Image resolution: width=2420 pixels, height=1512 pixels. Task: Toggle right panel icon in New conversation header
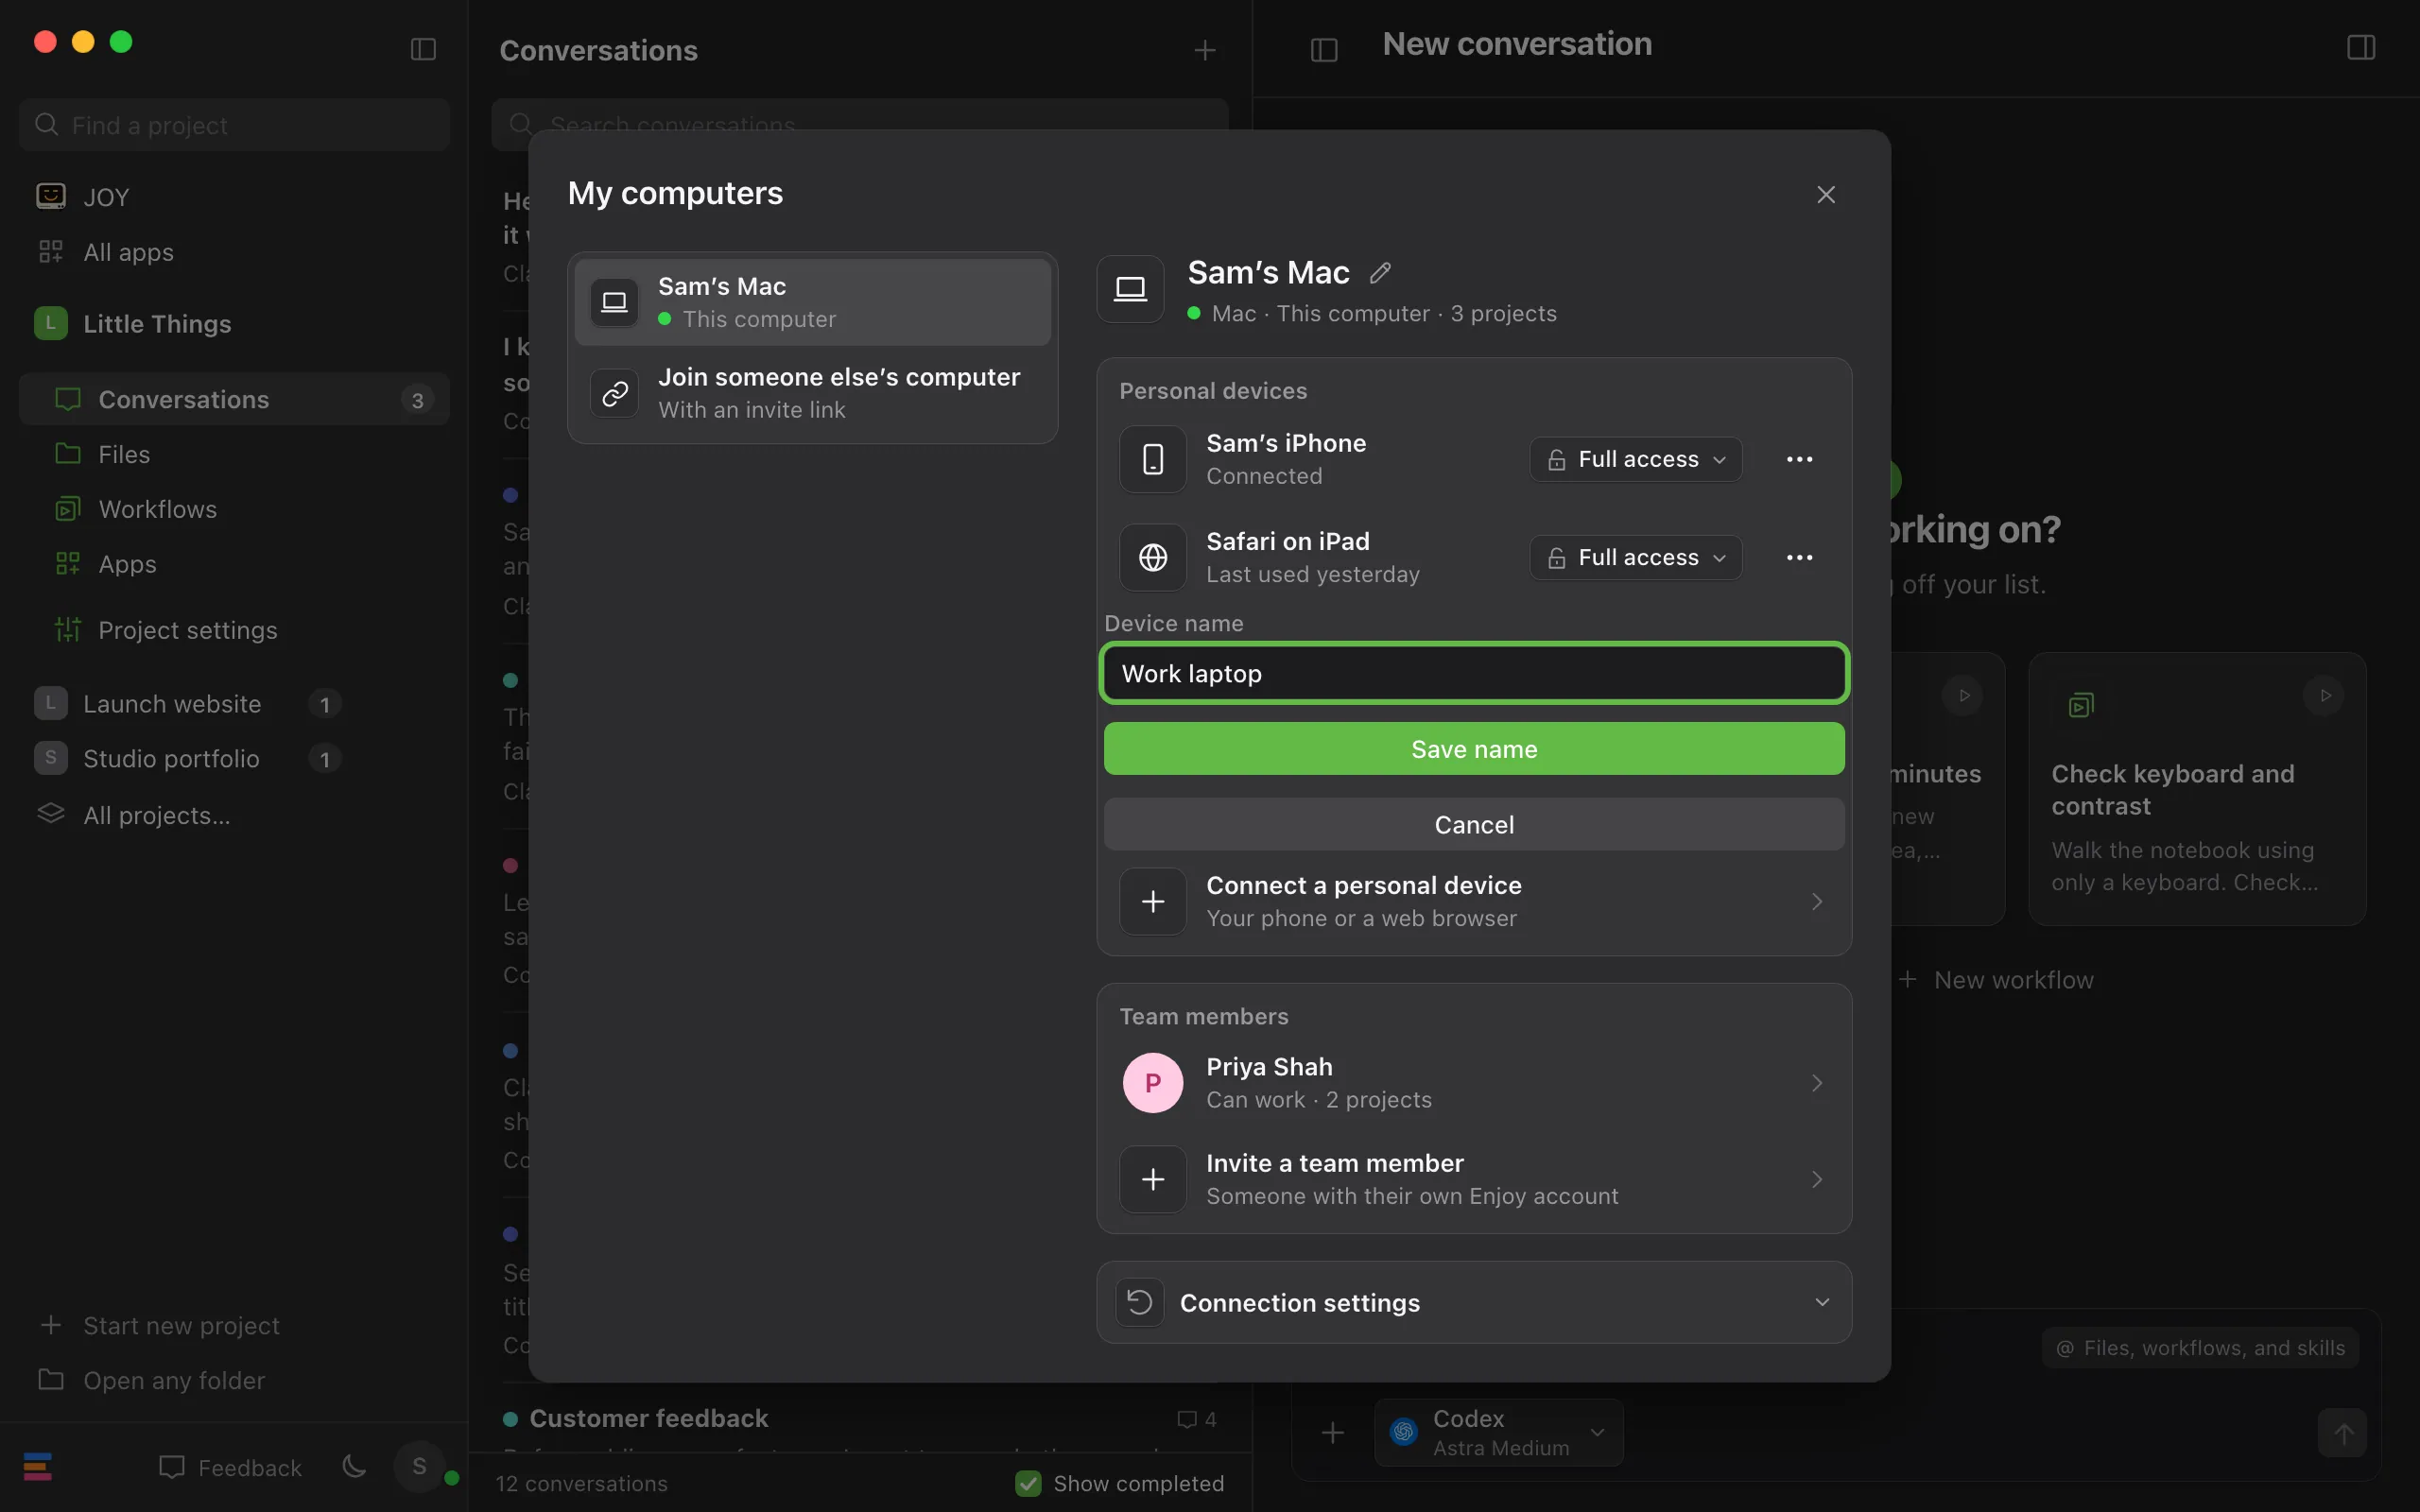(x=2361, y=47)
